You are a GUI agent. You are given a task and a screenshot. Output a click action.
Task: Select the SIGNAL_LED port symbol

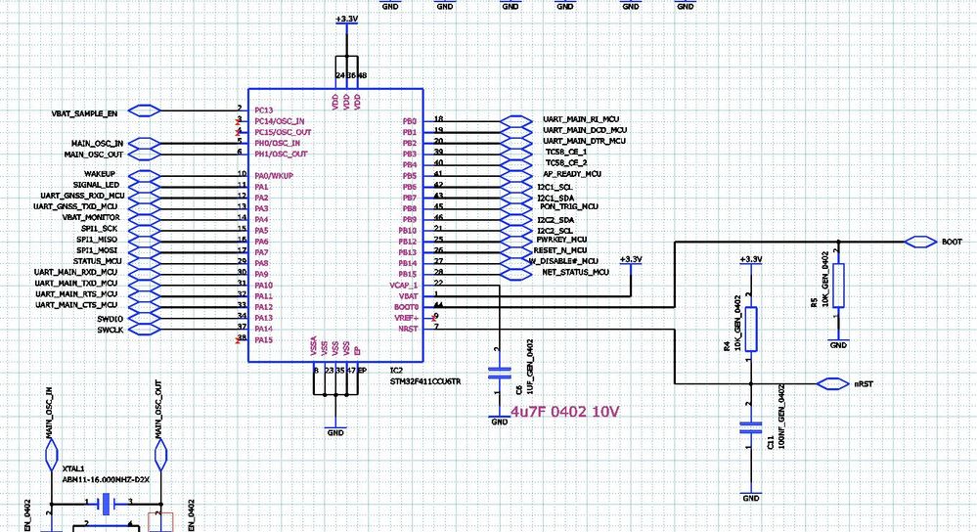pyautogui.click(x=145, y=186)
